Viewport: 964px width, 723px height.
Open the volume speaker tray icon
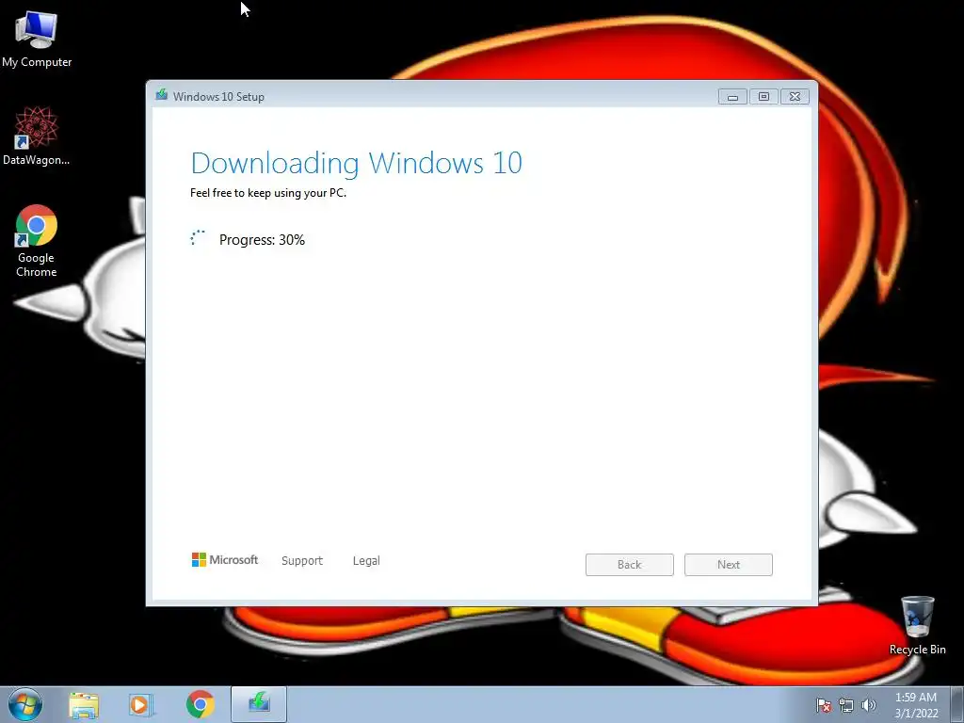click(869, 705)
